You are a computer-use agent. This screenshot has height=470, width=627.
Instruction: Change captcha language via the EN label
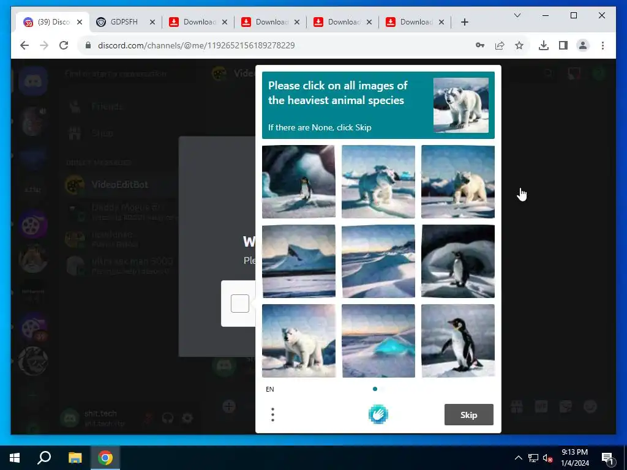pyautogui.click(x=270, y=389)
